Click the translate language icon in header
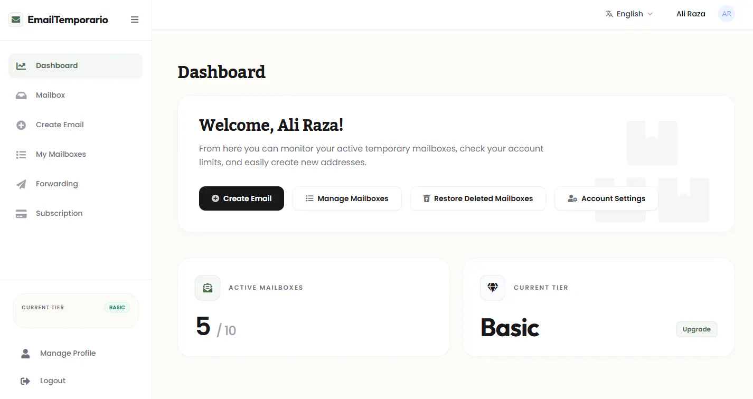Screen dimensions: 753x399 [x=609, y=14]
